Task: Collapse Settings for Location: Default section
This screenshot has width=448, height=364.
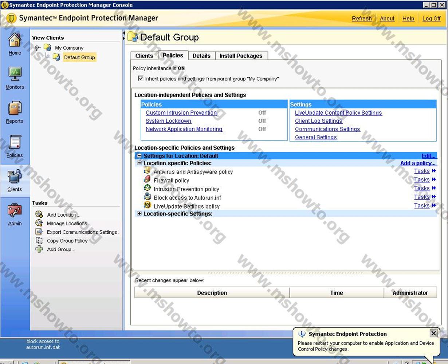Action: tap(139, 156)
